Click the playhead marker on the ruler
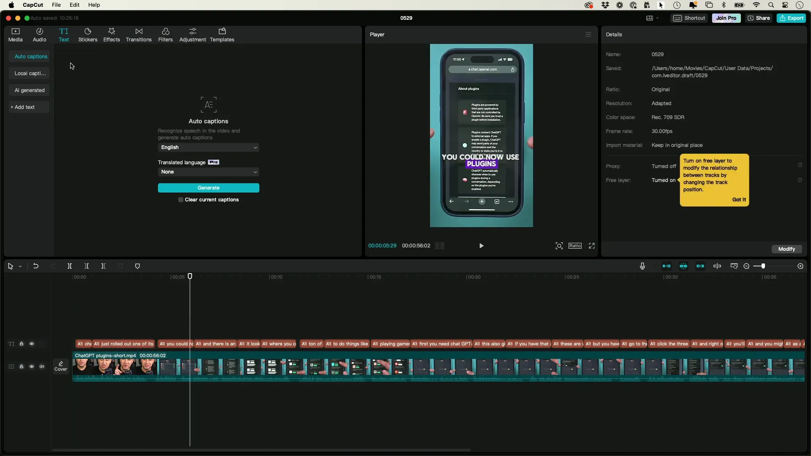 [x=190, y=276]
